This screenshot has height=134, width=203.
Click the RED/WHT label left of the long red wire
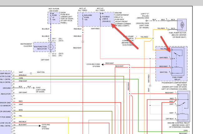[x=77, y=48]
